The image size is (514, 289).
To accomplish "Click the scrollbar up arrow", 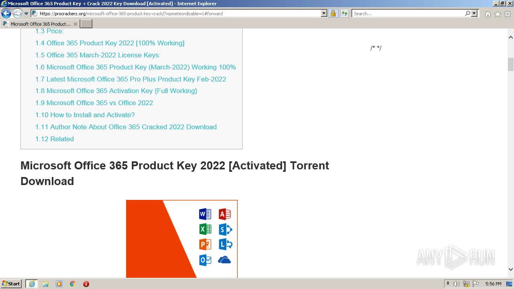I will click(x=511, y=37).
